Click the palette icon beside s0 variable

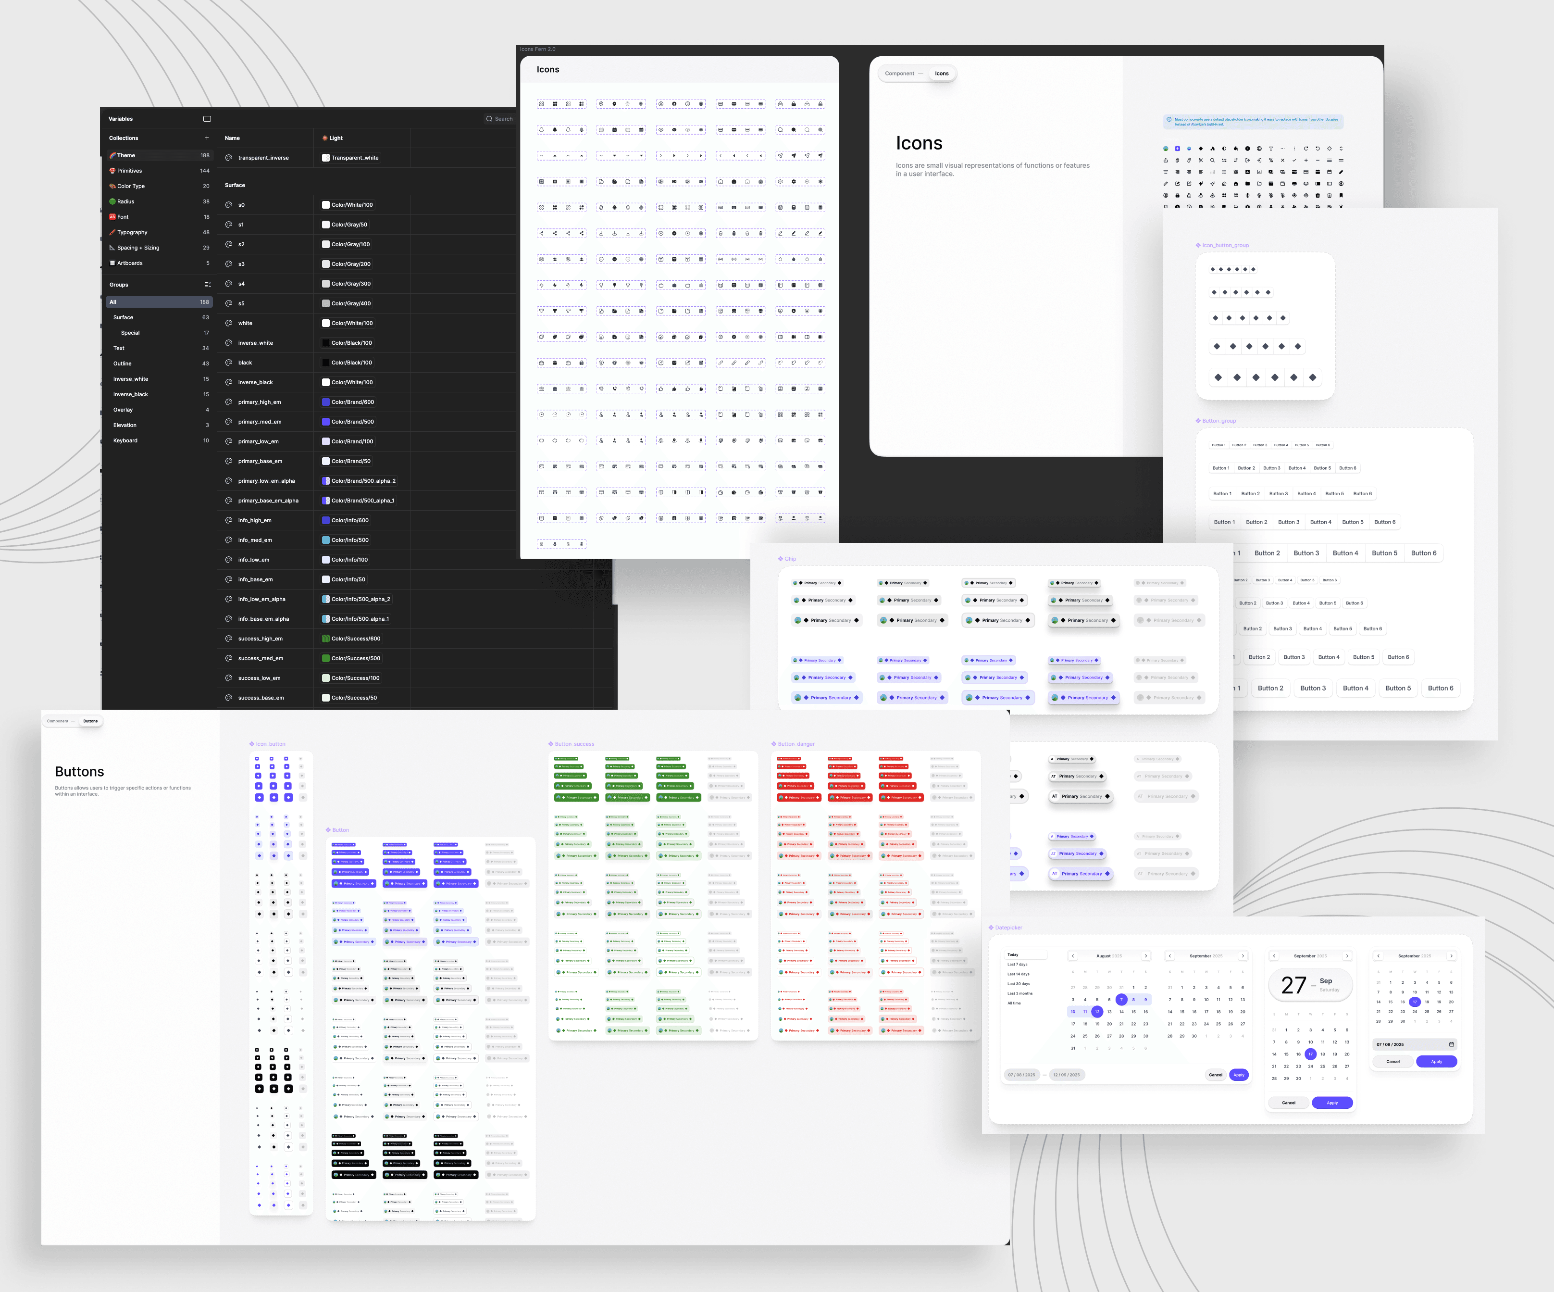(229, 205)
